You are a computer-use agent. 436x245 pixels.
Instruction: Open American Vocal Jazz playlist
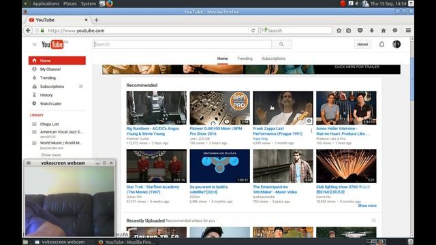pos(61,132)
